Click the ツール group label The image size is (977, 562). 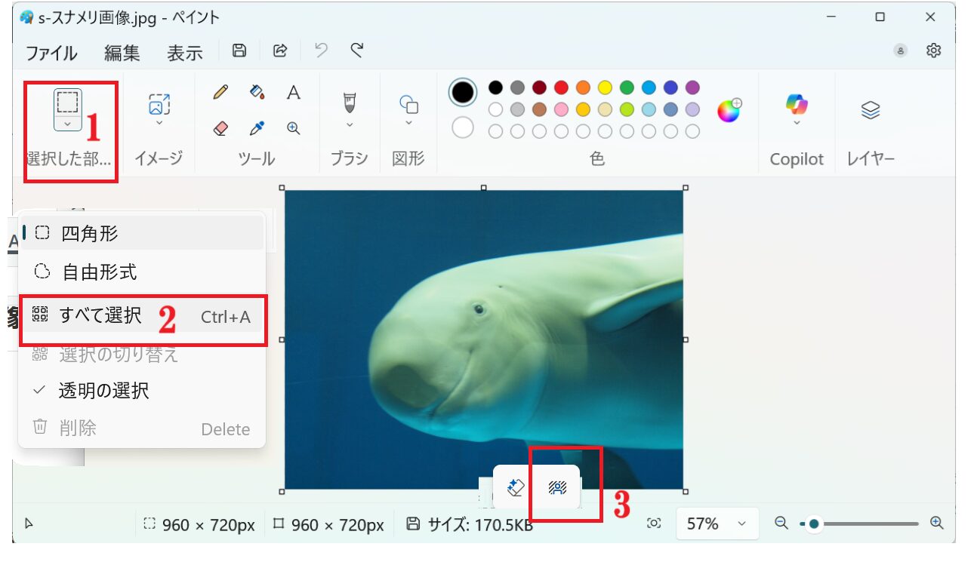pos(257,158)
